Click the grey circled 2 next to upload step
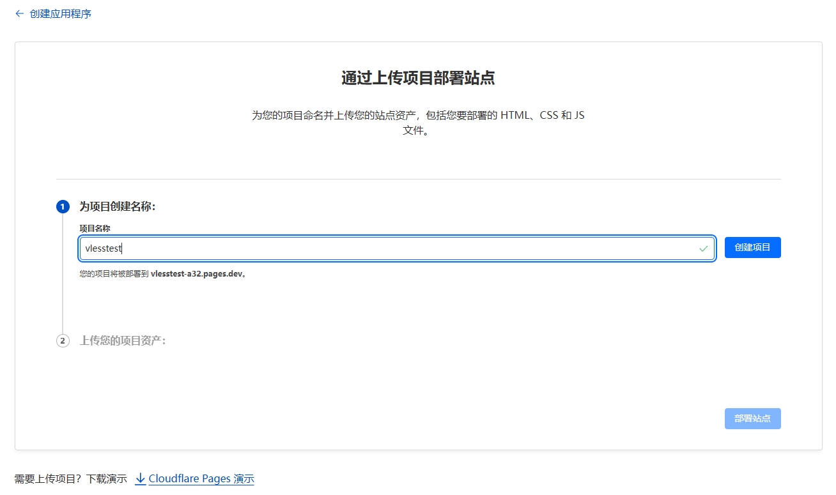The height and width of the screenshot is (495, 836). point(63,340)
